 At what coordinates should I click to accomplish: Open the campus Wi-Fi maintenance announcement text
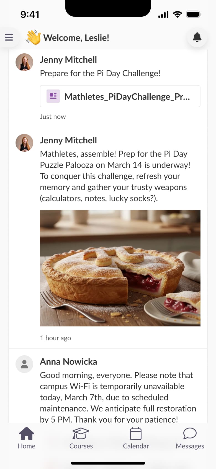tap(118, 397)
